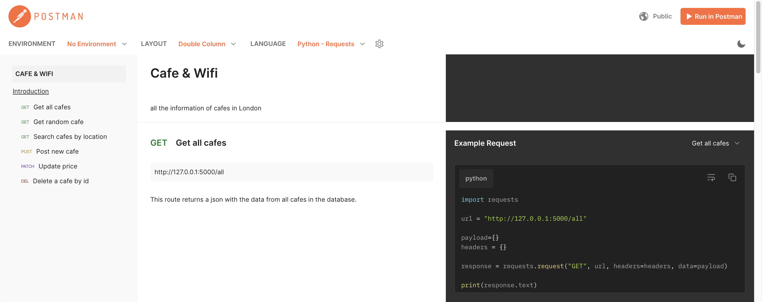
Task: Expand the Get all cafes example dropdown
Action: [715, 143]
